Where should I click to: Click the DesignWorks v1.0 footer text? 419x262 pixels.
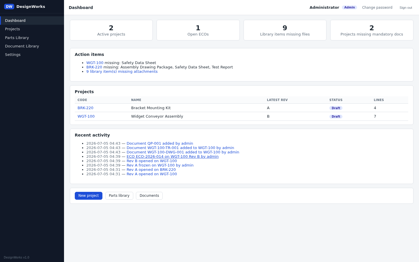click(17, 257)
